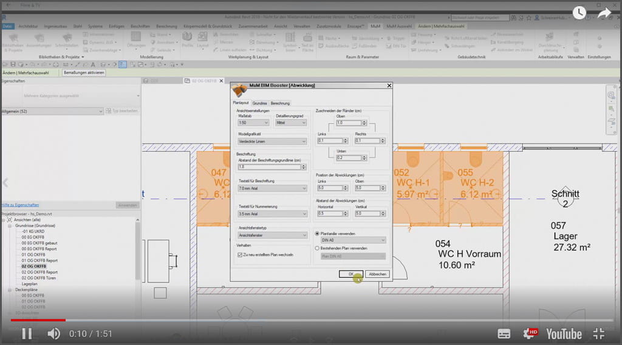This screenshot has width=622, height=345.
Task: Click the Watch Later clock icon
Action: (x=579, y=12)
